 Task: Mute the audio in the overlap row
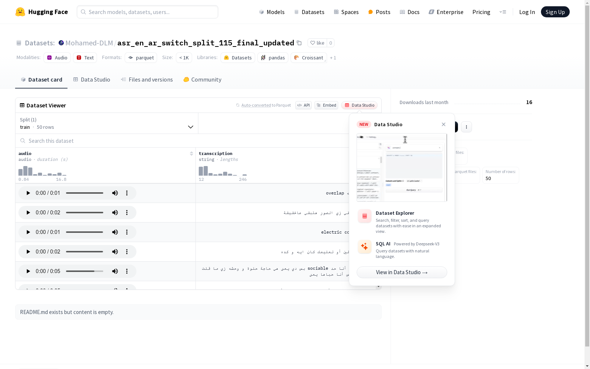[x=115, y=193]
